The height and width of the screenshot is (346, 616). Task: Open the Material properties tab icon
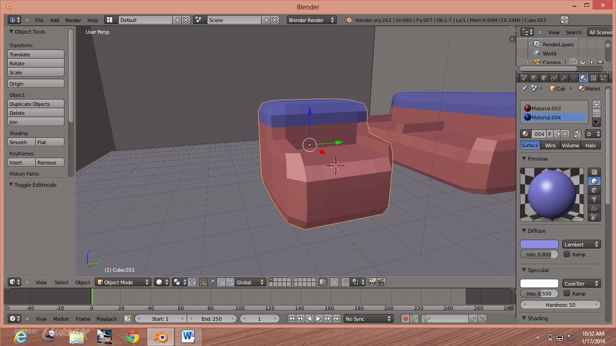[584, 77]
